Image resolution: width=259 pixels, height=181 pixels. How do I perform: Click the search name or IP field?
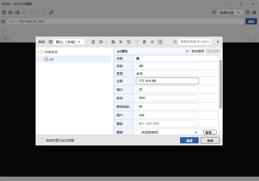(x=195, y=42)
